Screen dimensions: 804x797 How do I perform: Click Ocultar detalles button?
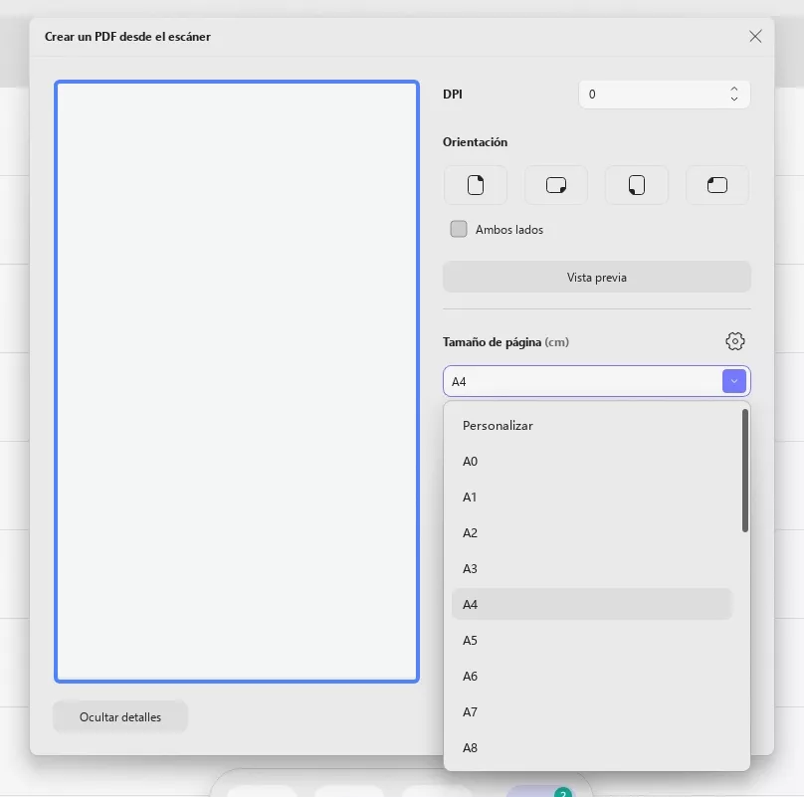120,716
